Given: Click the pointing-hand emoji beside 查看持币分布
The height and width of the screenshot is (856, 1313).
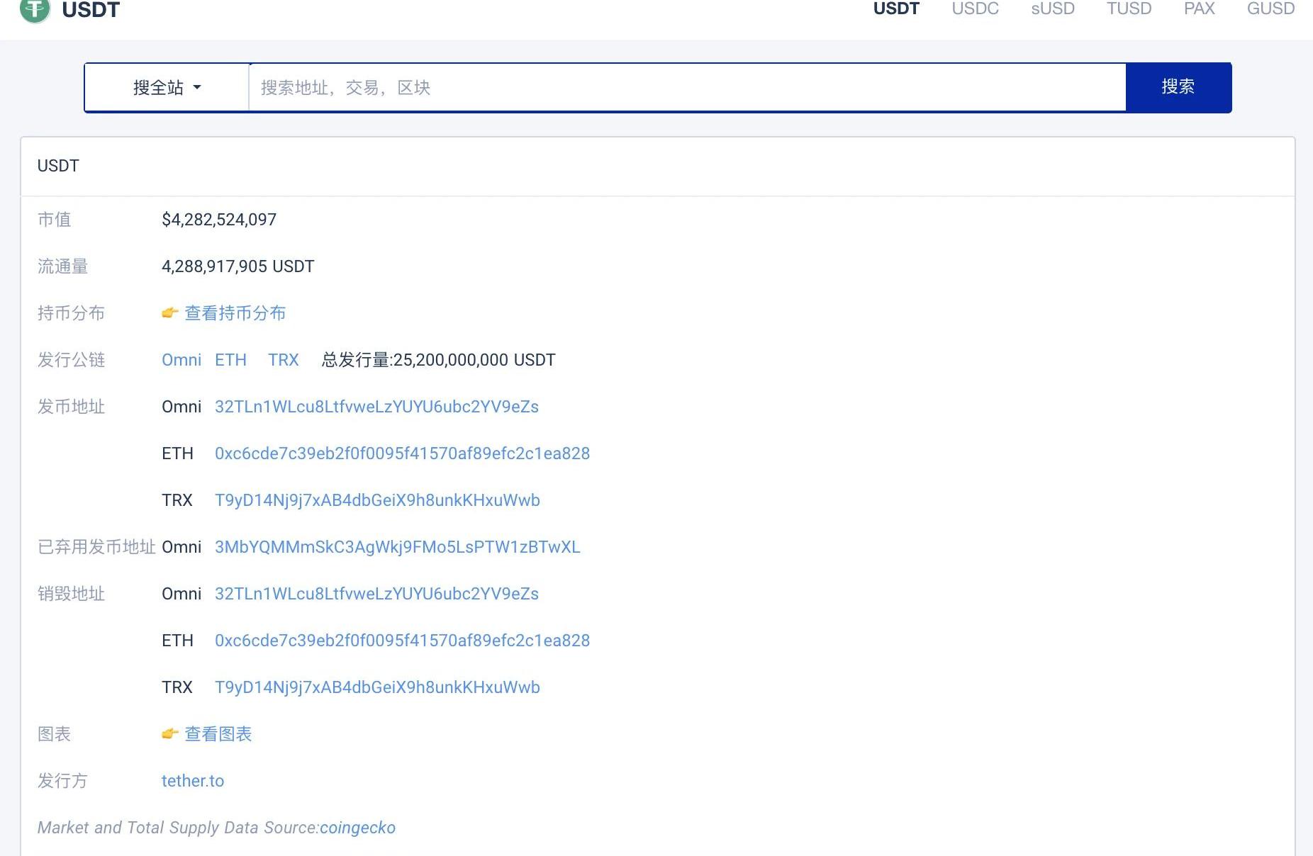Looking at the screenshot, I should point(169,312).
